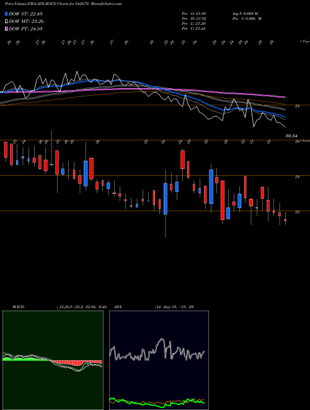Open the MACD histogram chart panel

click(53, 360)
